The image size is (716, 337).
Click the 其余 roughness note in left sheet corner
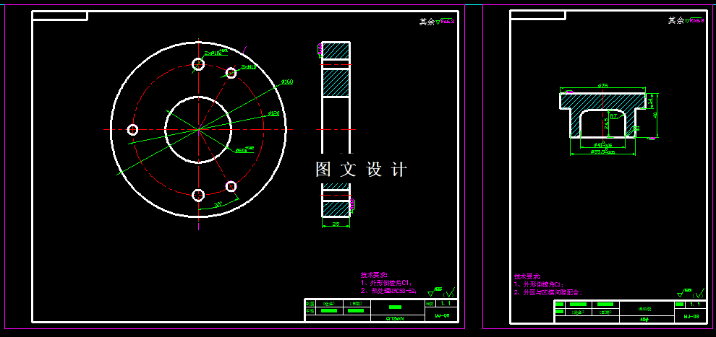437,21
